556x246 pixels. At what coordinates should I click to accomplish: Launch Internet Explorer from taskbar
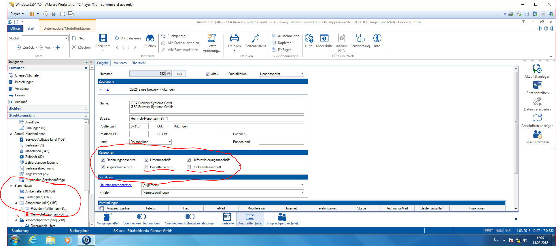point(33,240)
